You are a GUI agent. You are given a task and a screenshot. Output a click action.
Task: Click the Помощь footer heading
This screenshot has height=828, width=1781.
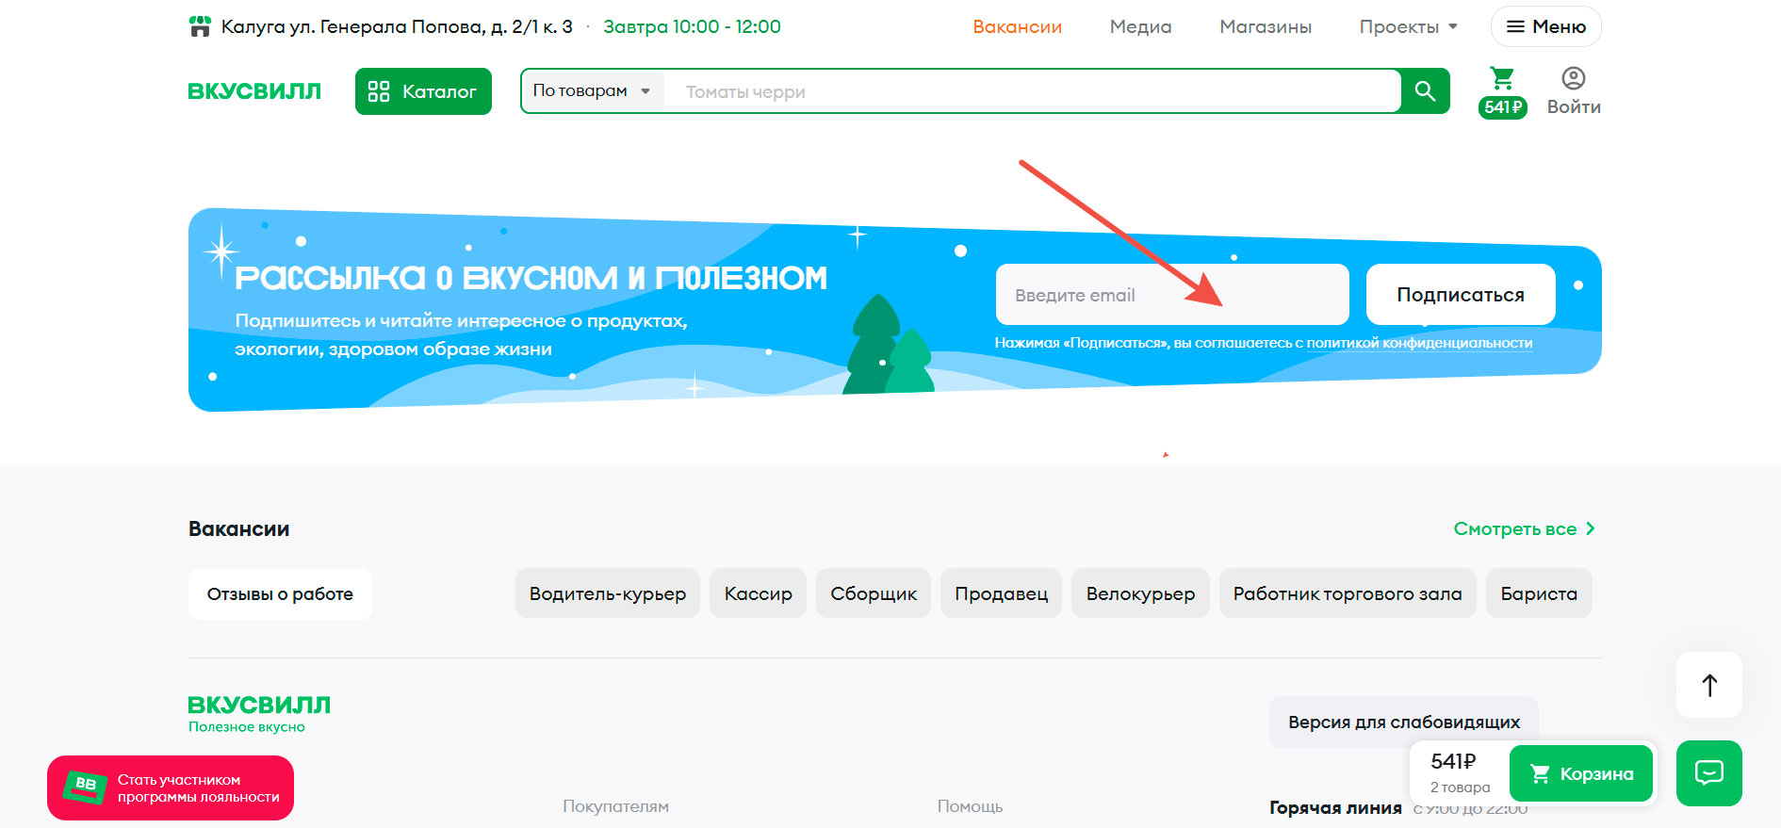click(970, 806)
